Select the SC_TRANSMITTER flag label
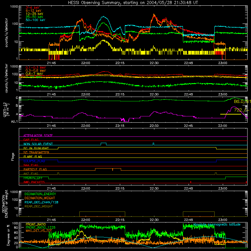This screenshot has width=251, height=251. click(36, 152)
